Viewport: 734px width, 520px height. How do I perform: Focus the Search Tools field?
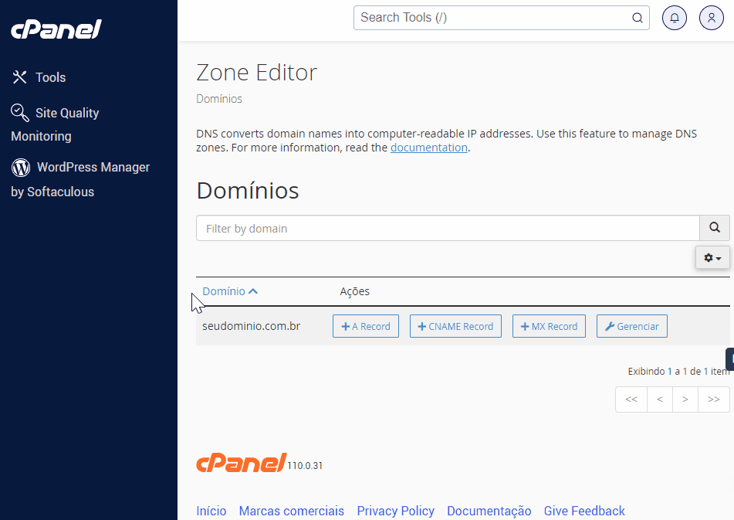(502, 18)
